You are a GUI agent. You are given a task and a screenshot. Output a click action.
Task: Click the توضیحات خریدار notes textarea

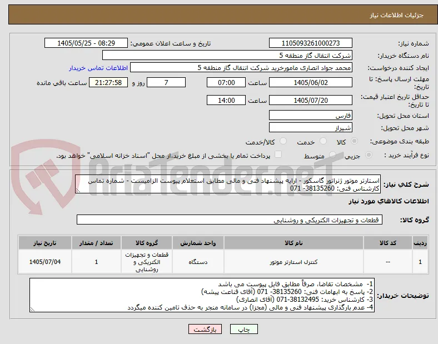click(x=202, y=295)
